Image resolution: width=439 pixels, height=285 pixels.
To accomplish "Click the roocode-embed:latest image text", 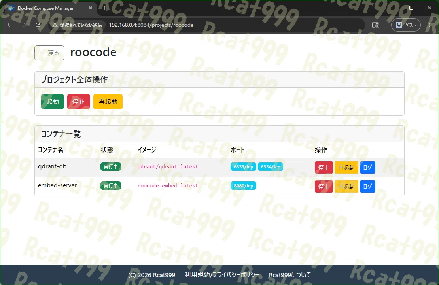I will 168,186.
